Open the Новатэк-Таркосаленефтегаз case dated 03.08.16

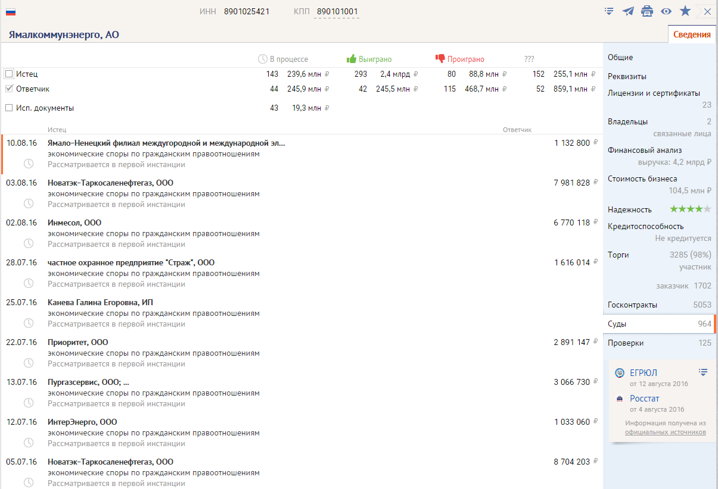point(110,183)
